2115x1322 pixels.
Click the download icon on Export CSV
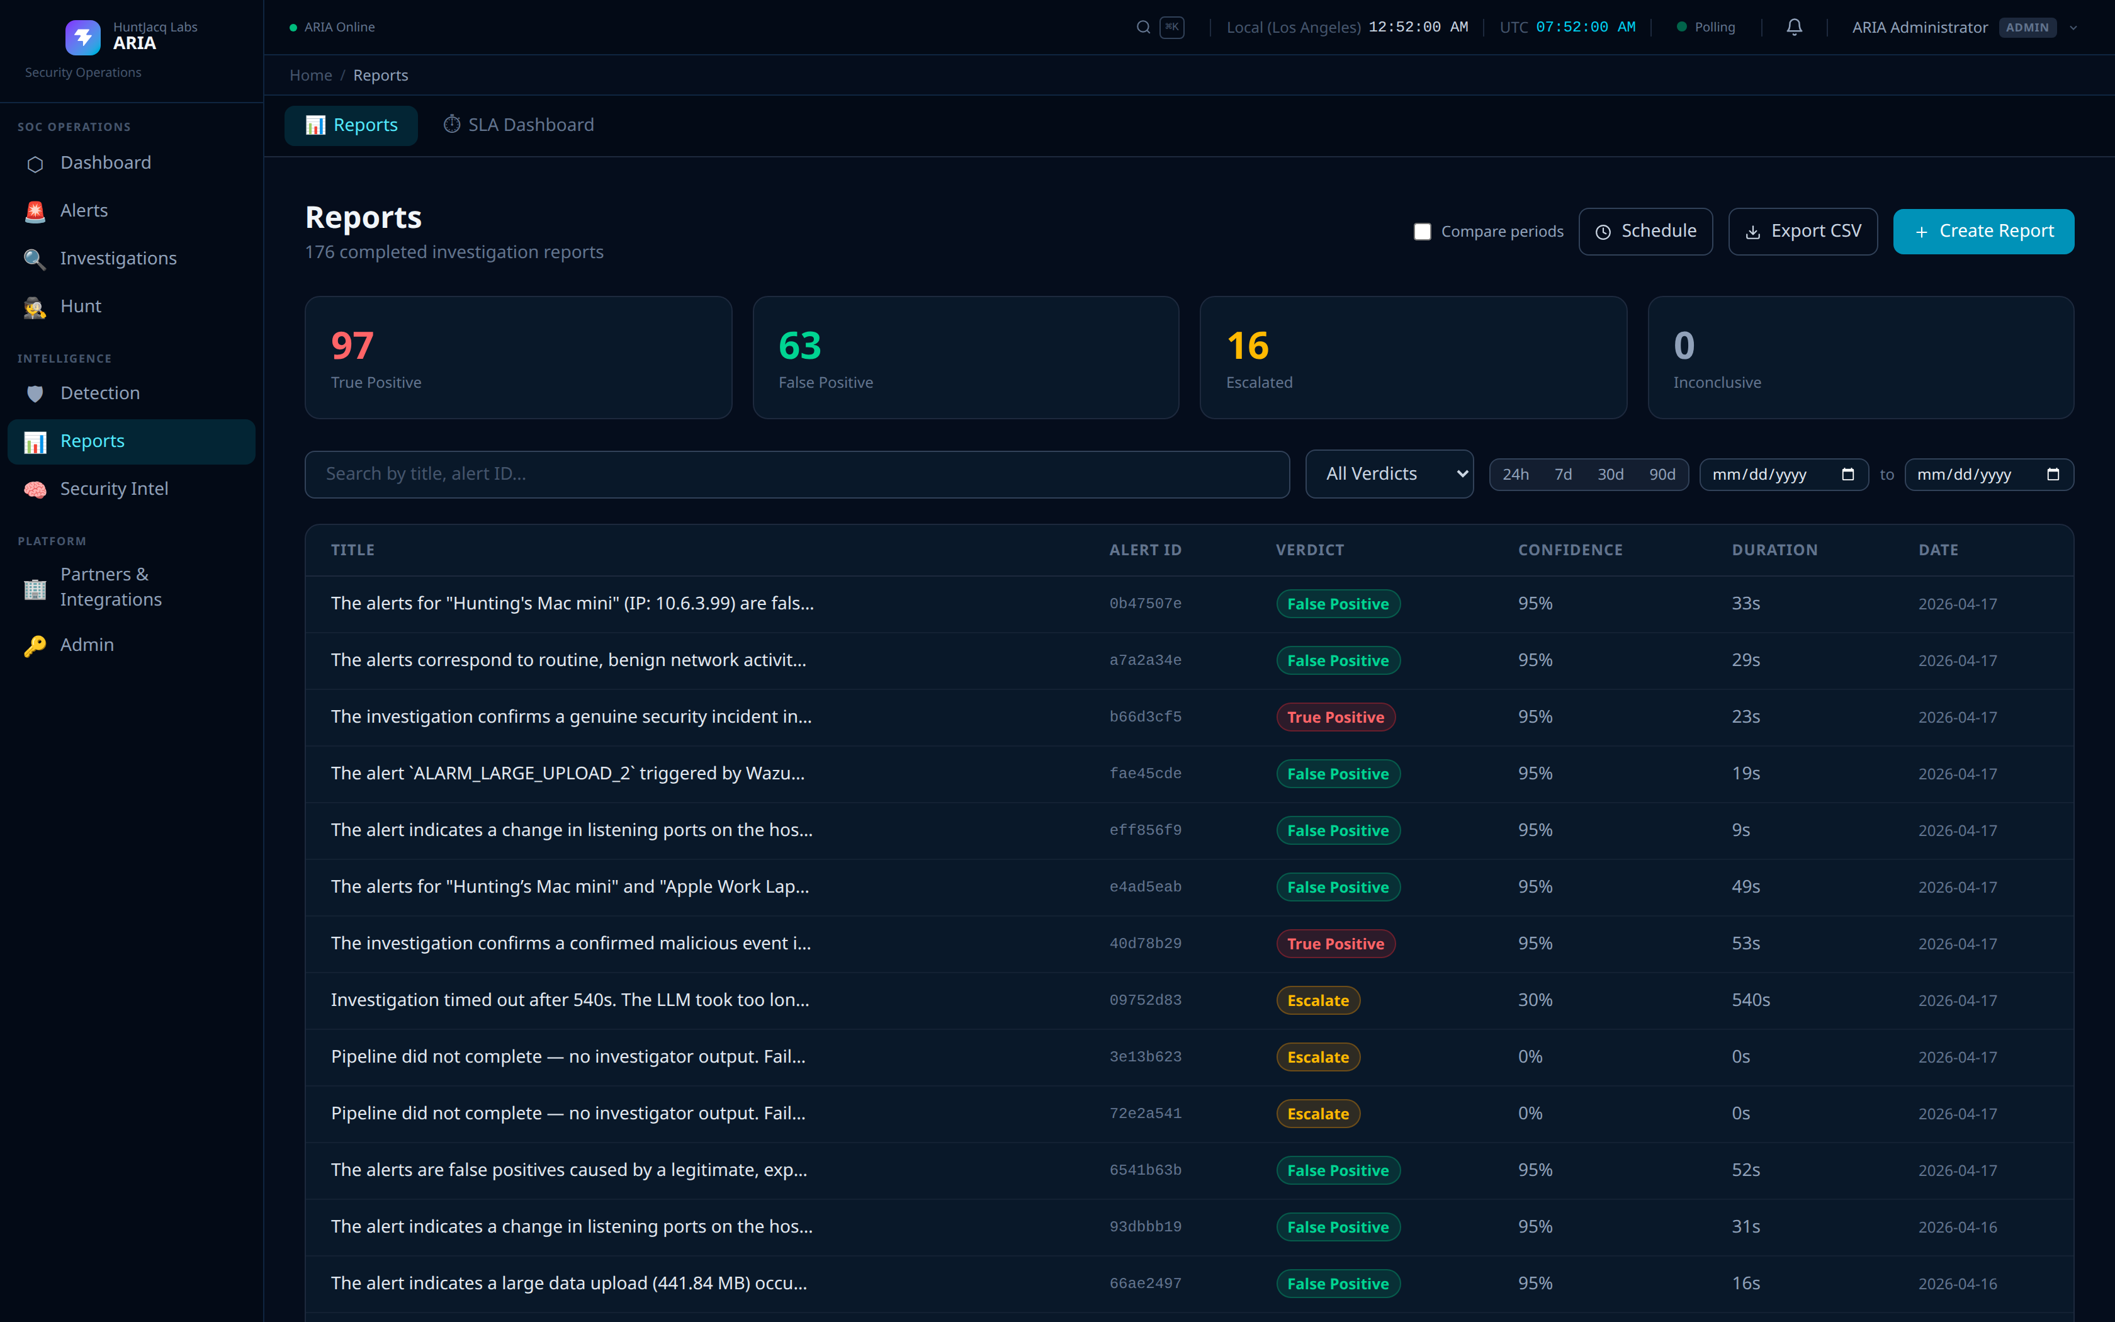tap(1752, 232)
